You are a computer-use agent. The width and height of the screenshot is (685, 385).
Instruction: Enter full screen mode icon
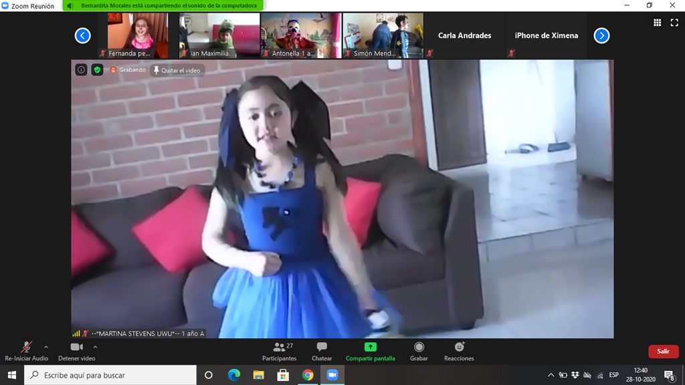tap(674, 22)
